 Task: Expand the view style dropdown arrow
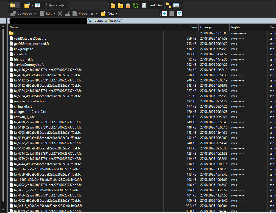click(181, 5)
